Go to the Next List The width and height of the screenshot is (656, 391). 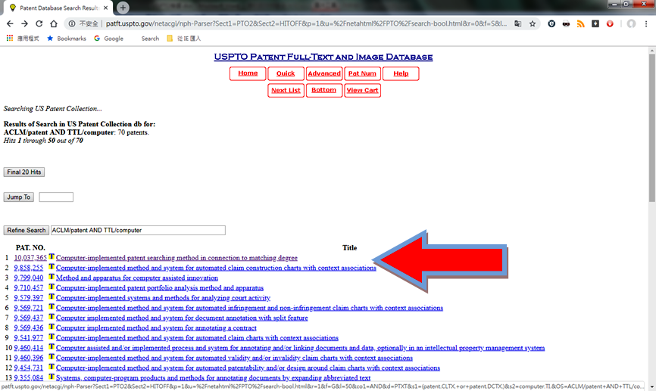(286, 90)
